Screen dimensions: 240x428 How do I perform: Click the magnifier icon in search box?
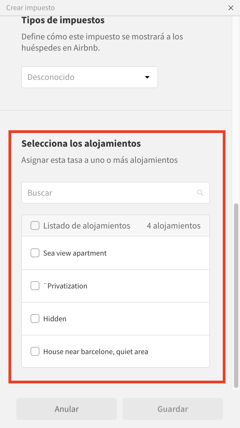[x=200, y=193]
